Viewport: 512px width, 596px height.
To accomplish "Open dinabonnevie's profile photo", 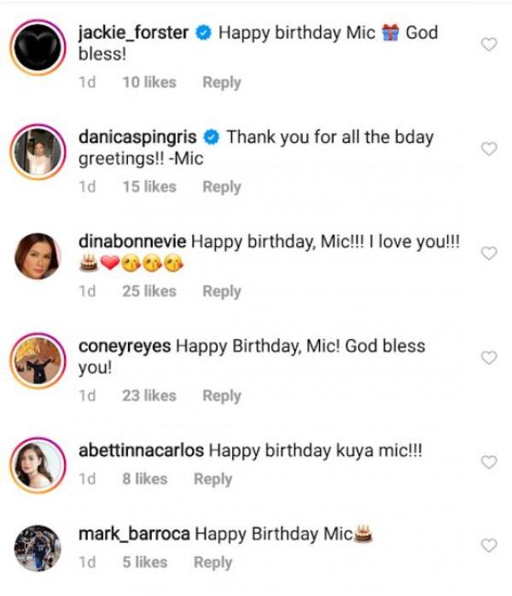I will point(38,257).
